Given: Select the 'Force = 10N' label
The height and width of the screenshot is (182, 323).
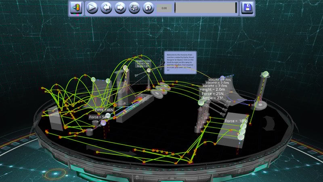Looking at the screenshot, I should 235,121.
